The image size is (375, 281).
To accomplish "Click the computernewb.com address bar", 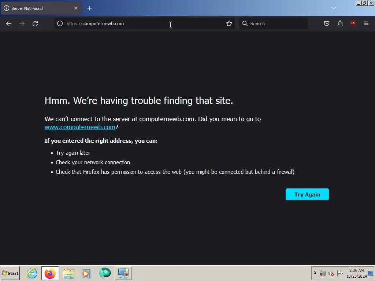I will pyautogui.click(x=145, y=23).
